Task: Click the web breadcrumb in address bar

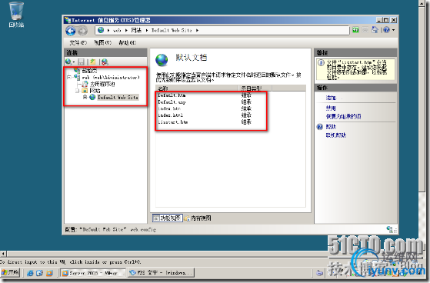Action: 117,30
